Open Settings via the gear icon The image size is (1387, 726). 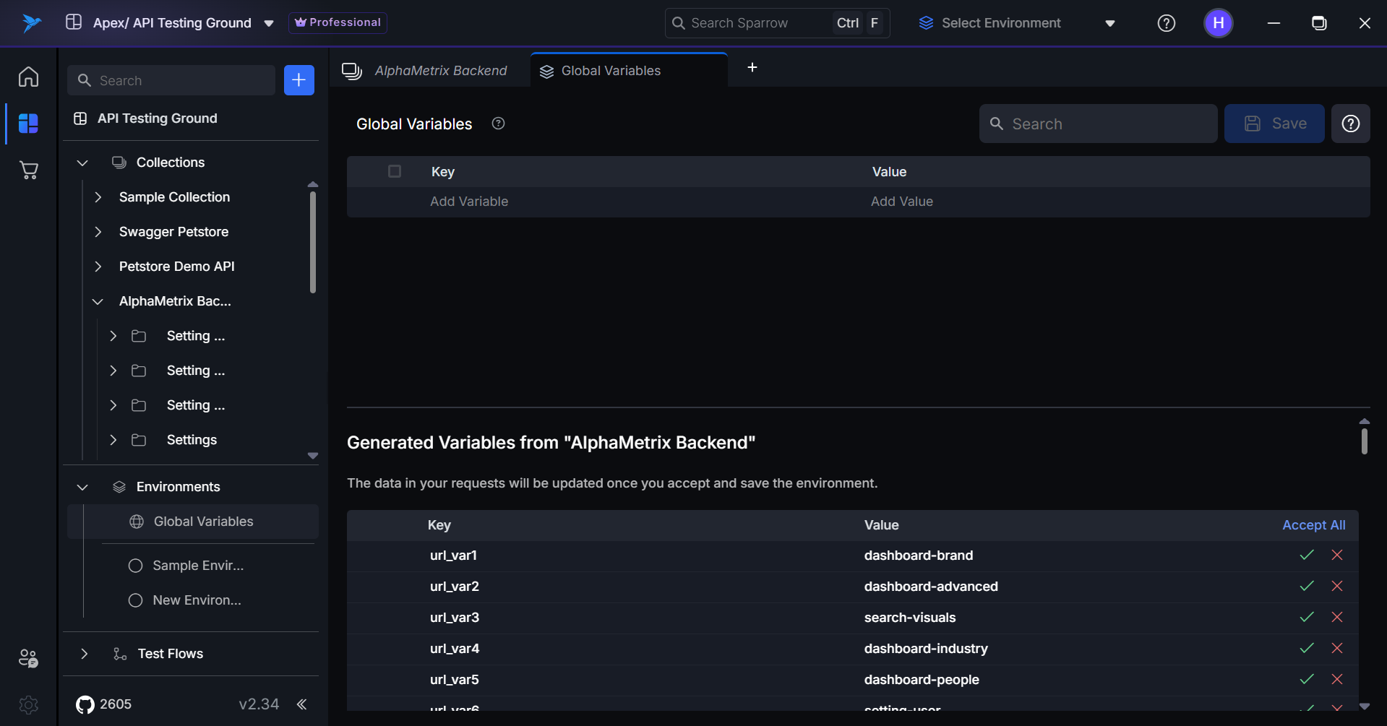[x=27, y=704]
